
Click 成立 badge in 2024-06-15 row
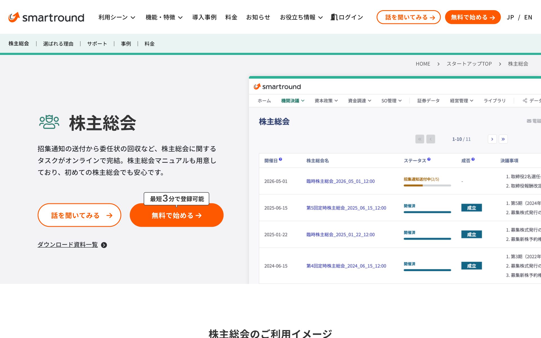click(x=472, y=266)
